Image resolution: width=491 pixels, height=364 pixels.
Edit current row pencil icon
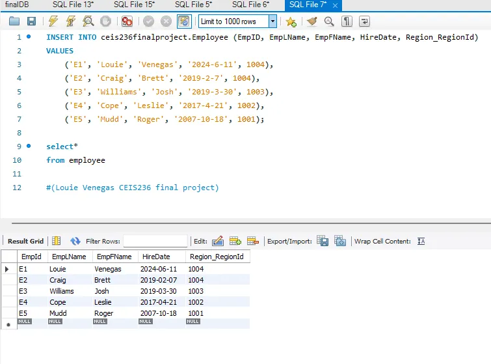tap(218, 241)
